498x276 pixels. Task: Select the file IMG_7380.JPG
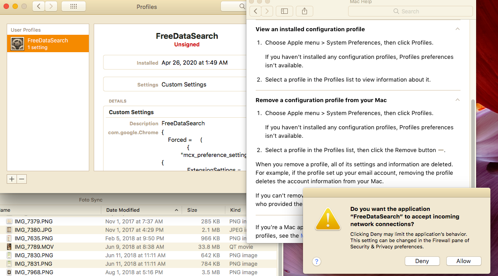click(x=33, y=230)
